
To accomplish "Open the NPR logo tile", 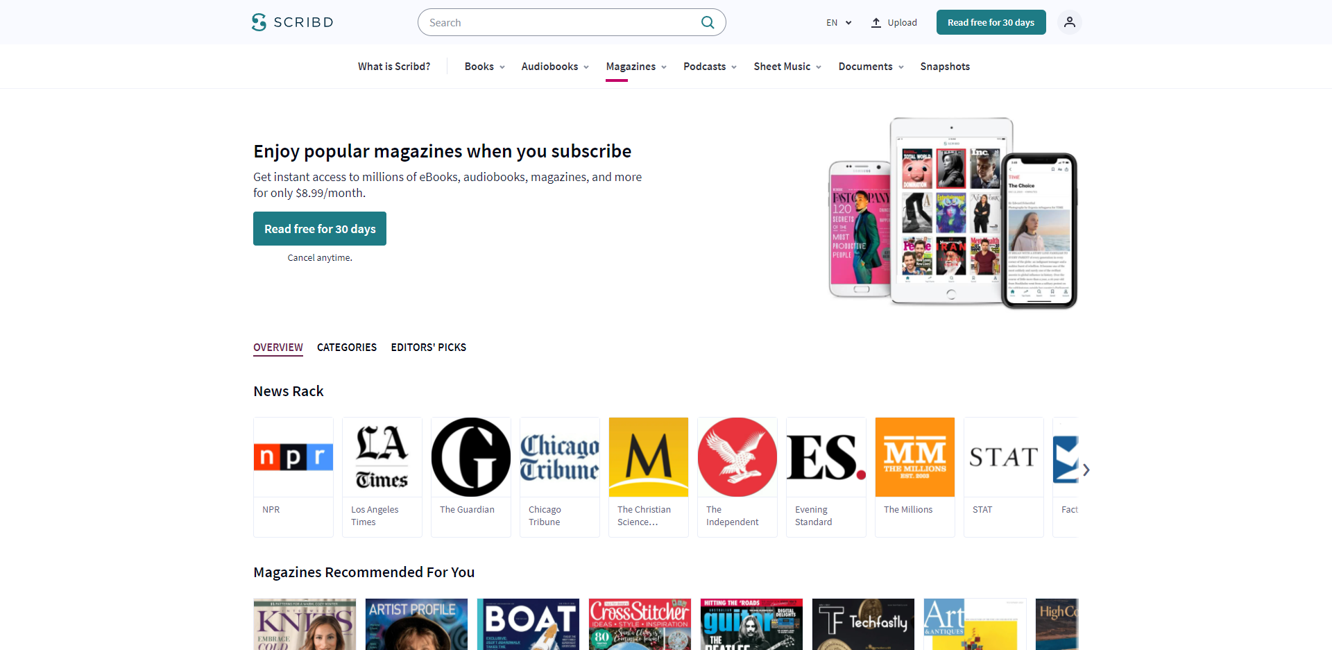I will (293, 457).
